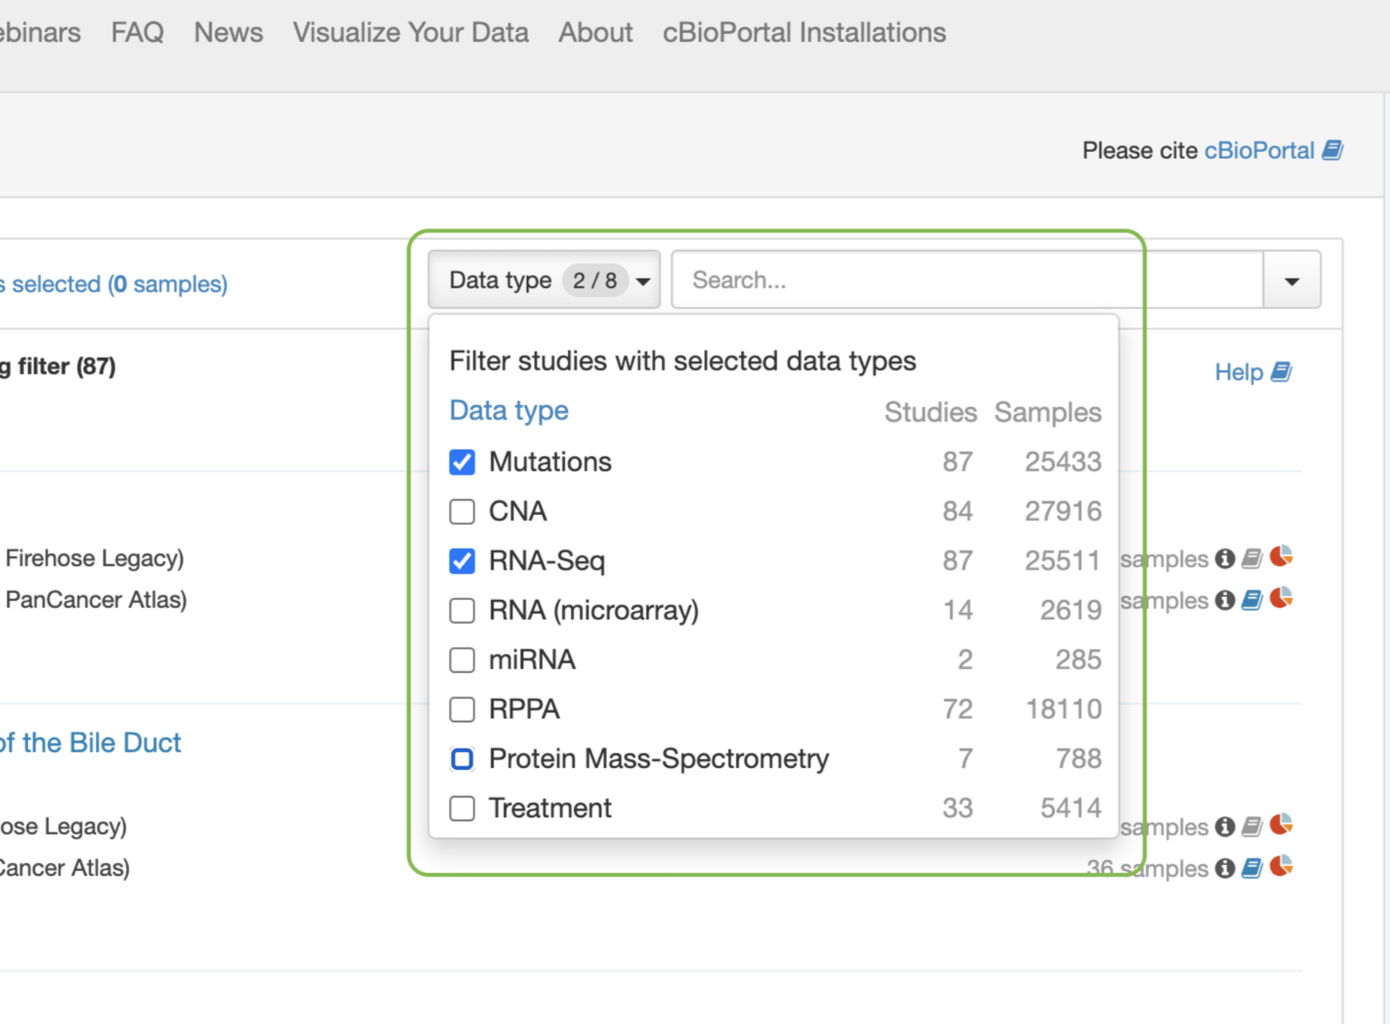
Task: Open grey book icon in top Firehose Legacy row
Action: click(1252, 558)
